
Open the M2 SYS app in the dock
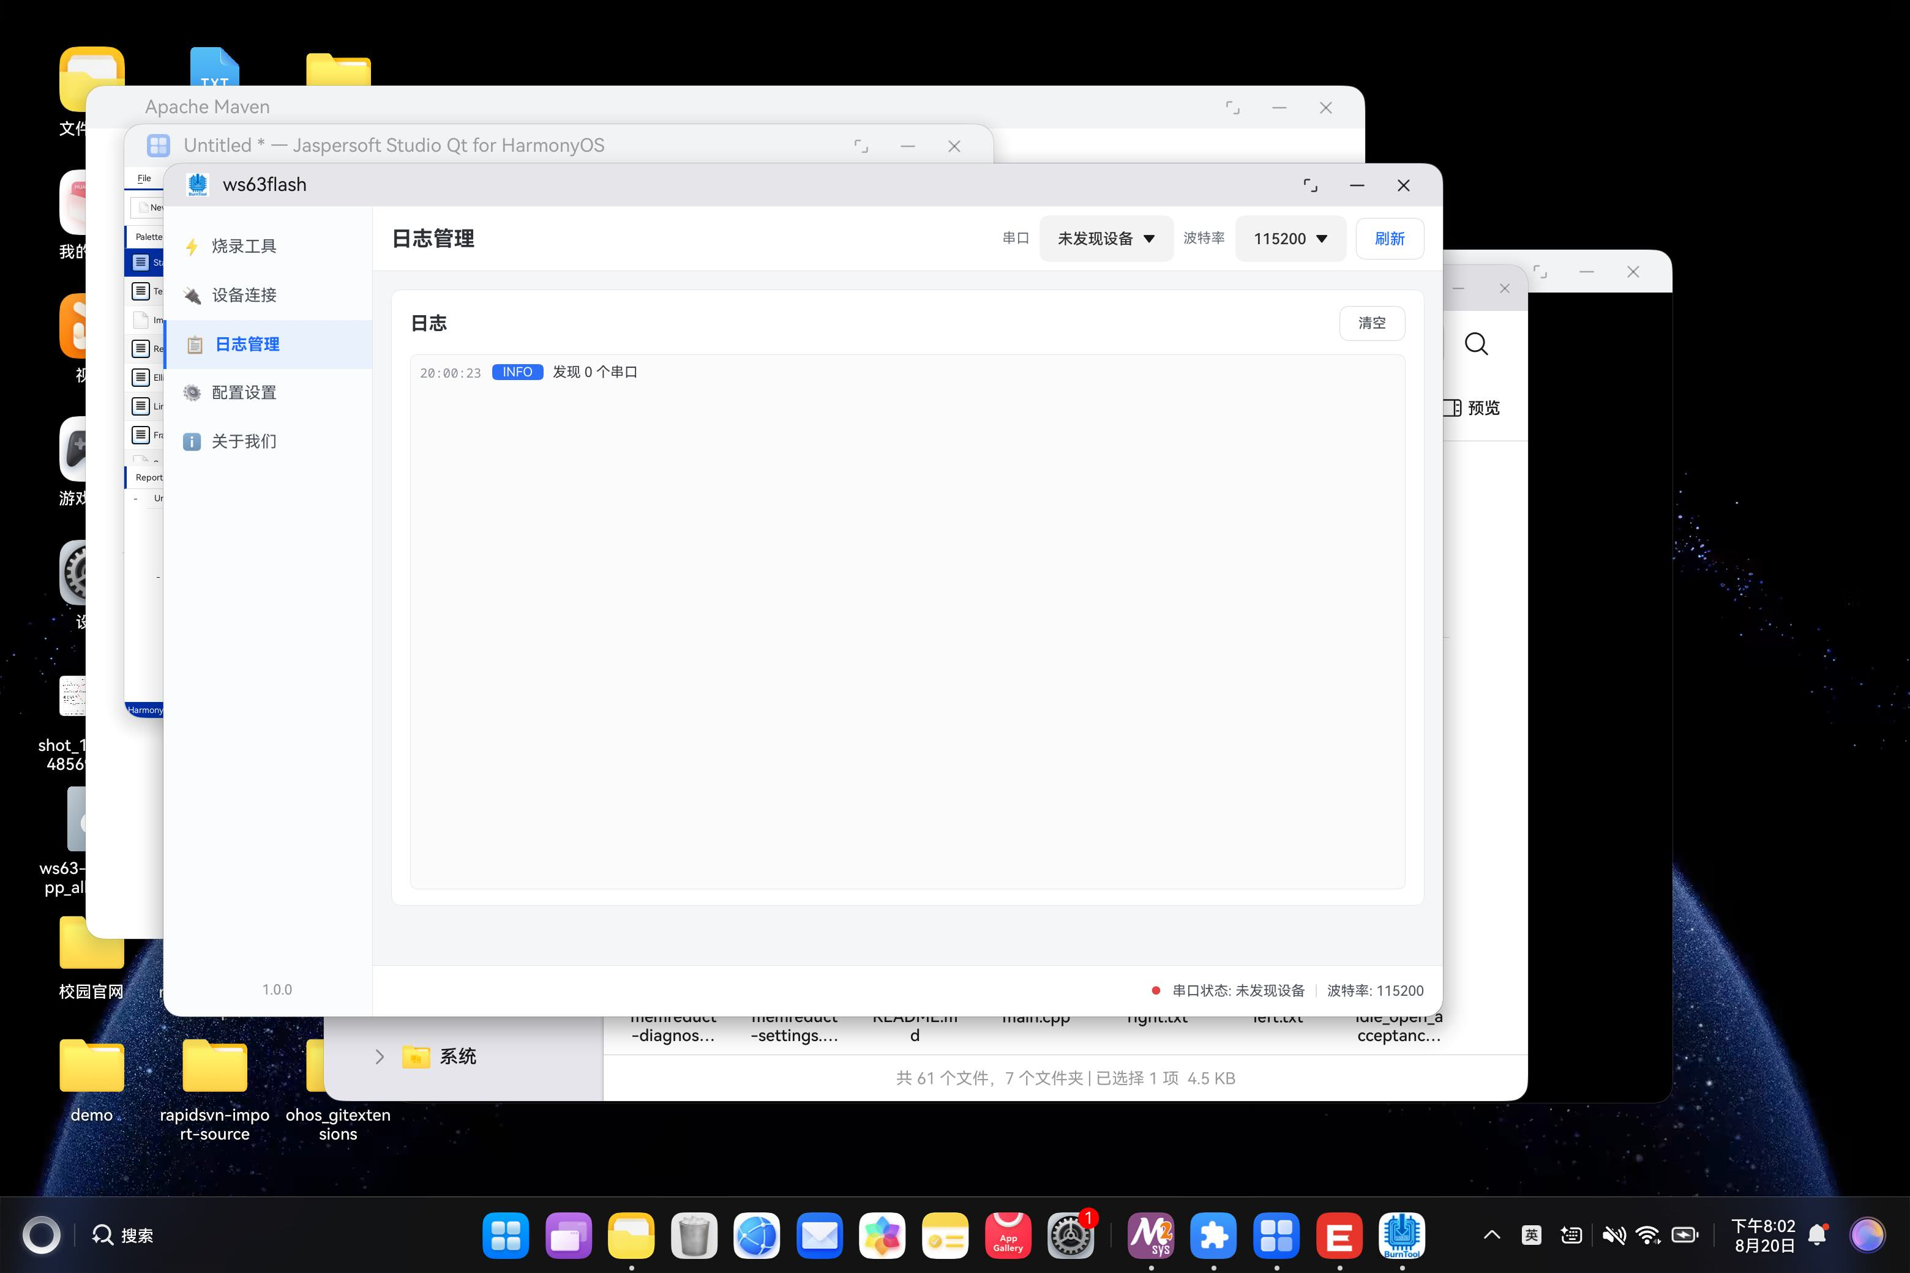[x=1151, y=1236]
